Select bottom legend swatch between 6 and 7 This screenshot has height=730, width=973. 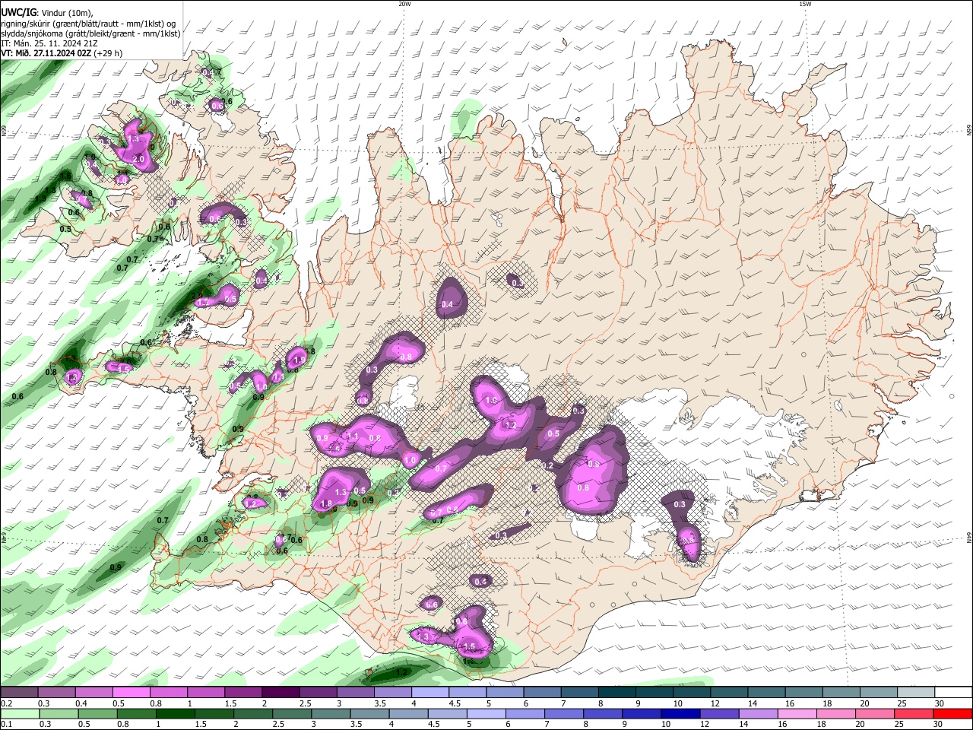point(525,713)
